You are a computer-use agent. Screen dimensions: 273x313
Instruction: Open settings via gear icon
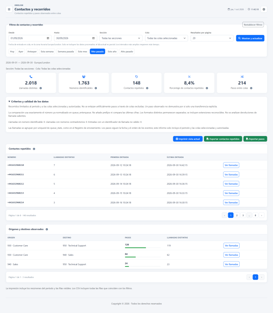[x=264, y=9]
